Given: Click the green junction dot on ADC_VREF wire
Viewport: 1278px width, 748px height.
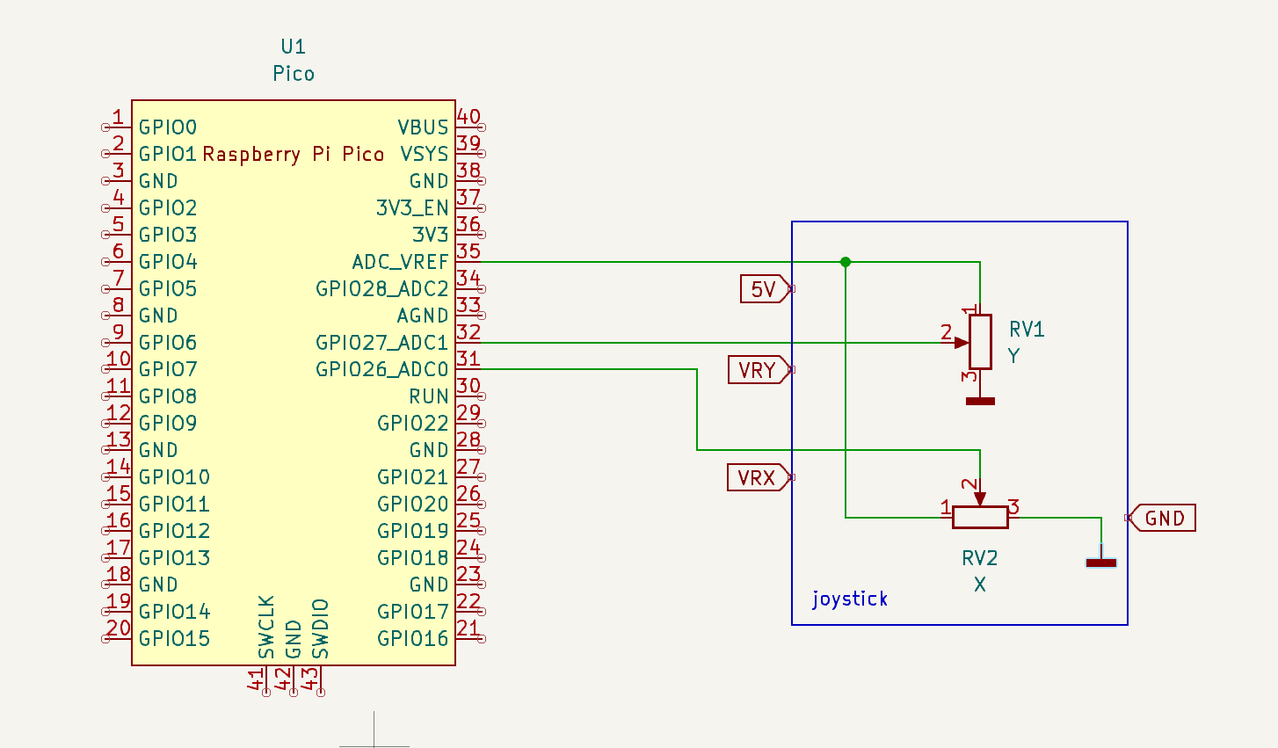Looking at the screenshot, I should [846, 262].
